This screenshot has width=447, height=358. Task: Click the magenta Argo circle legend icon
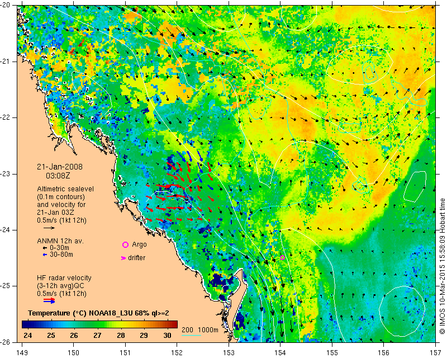125,244
